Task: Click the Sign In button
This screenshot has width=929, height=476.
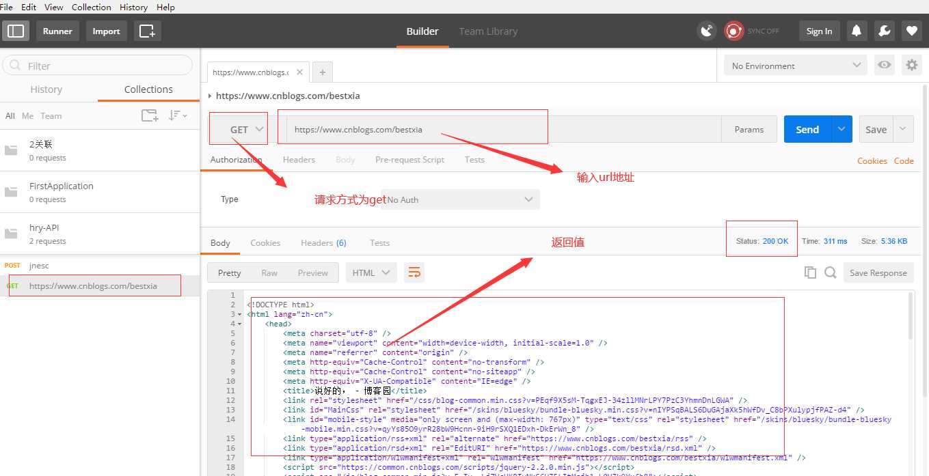Action: (819, 31)
